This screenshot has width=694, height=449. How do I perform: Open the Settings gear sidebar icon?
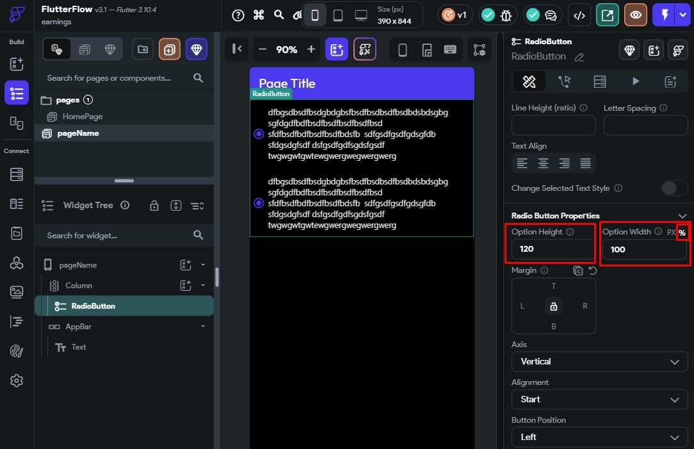[17, 380]
